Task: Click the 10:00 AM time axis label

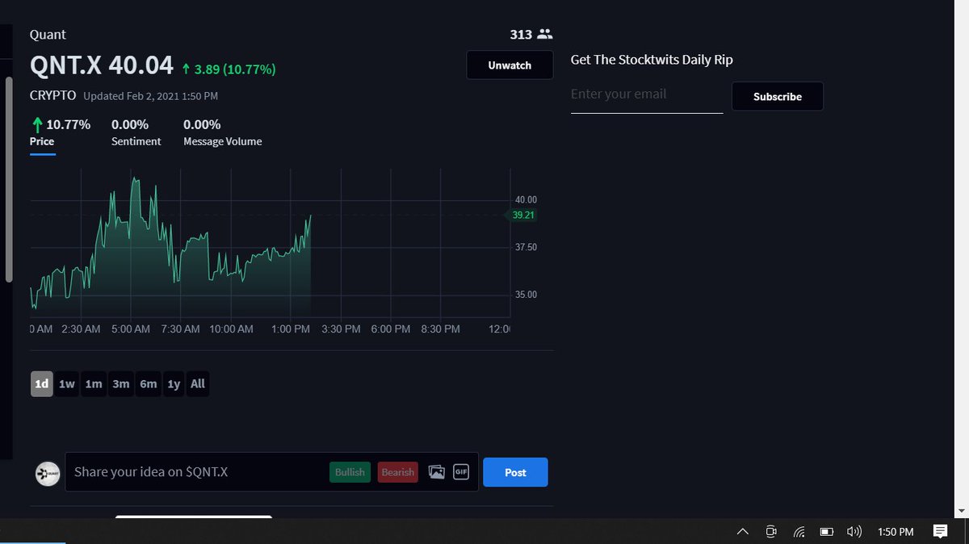Action: pos(231,329)
